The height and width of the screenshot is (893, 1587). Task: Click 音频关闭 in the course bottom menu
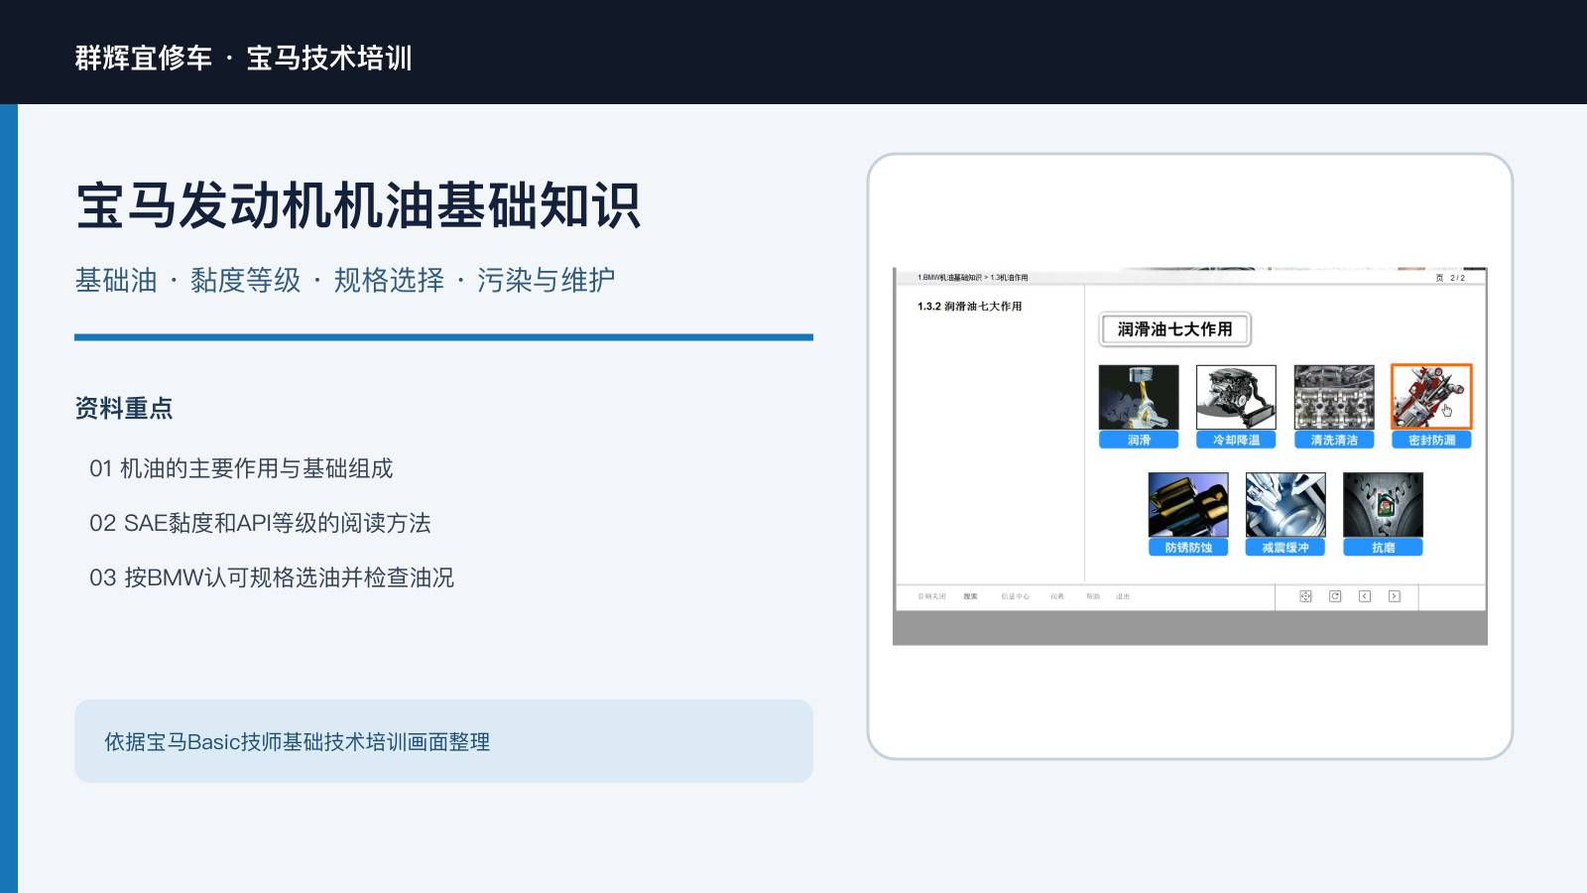point(931,596)
